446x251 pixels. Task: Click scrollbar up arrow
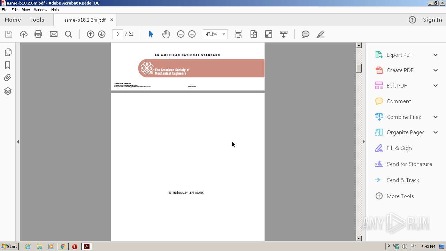(359, 45)
